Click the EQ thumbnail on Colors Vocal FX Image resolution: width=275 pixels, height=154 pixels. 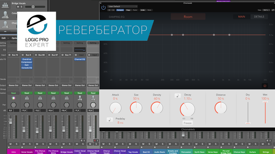point(80,50)
